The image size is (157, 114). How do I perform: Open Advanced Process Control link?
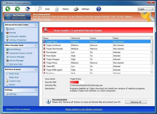21,53
